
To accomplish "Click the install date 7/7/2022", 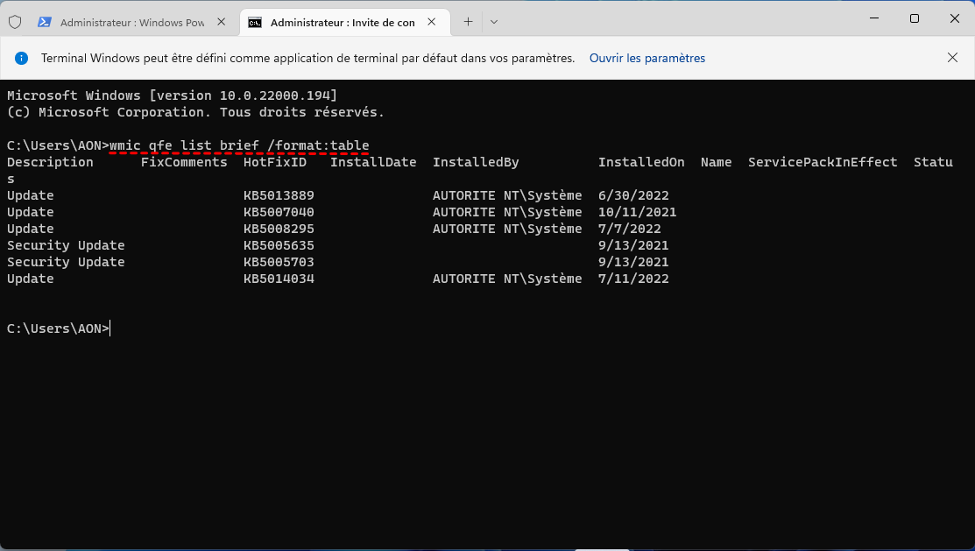I will tap(629, 229).
